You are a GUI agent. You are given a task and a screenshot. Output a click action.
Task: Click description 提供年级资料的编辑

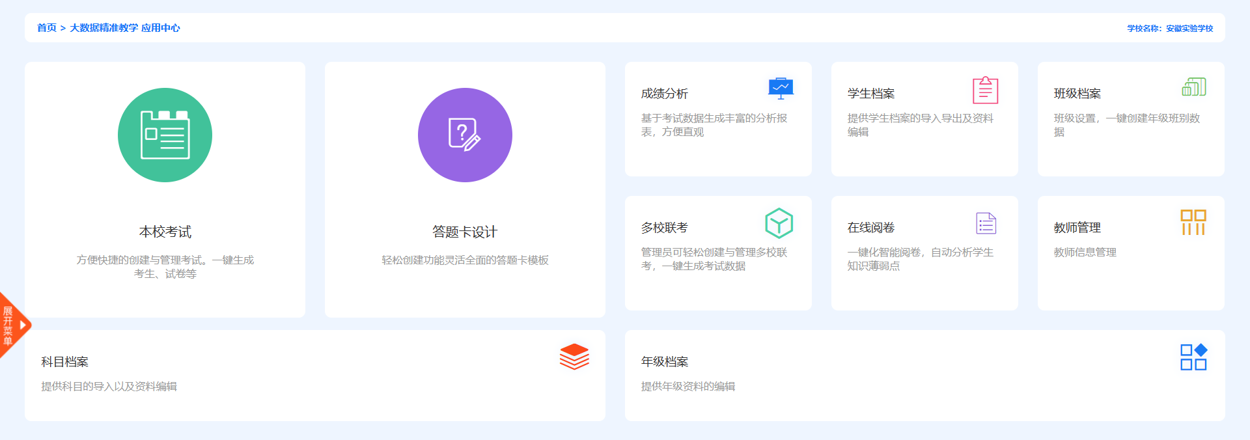point(688,387)
